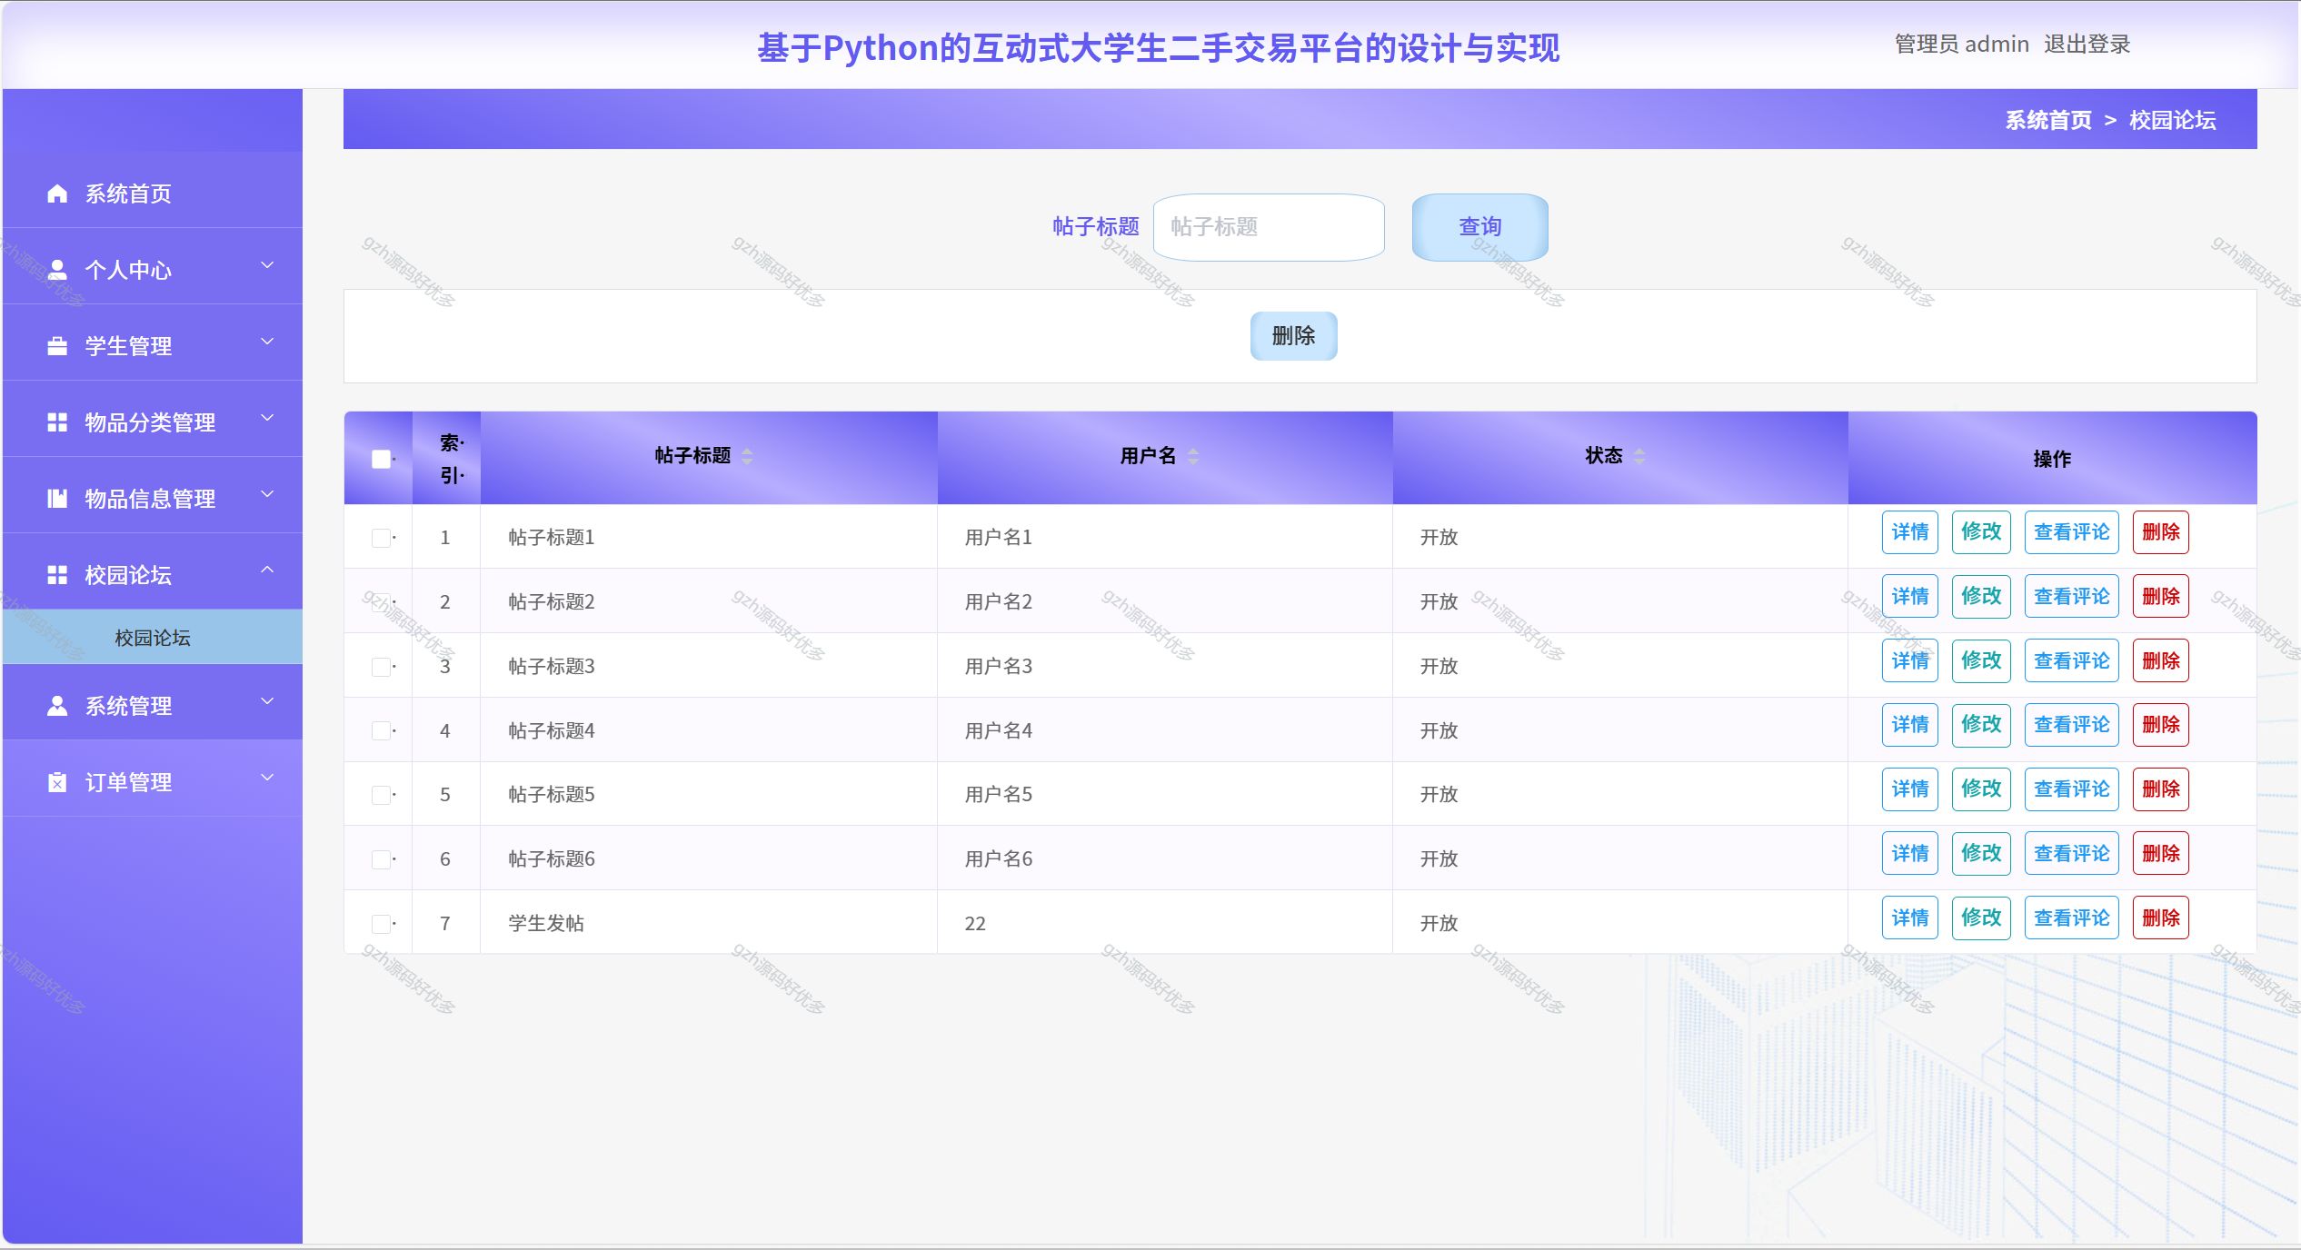Click the red 删除 button for 帖子标题5
2301x1250 pixels.
2160,789
